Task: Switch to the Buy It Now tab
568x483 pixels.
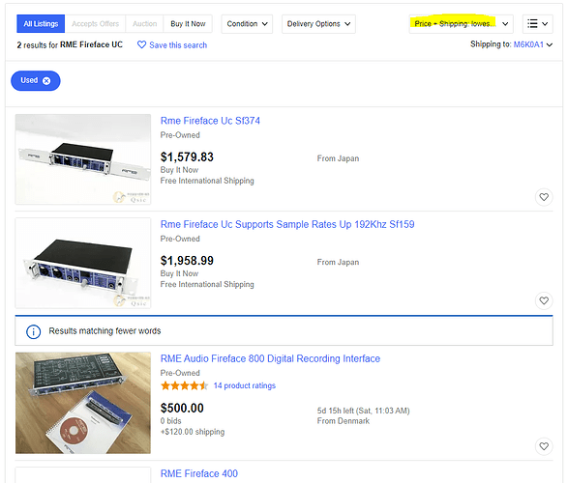Action: click(x=188, y=24)
